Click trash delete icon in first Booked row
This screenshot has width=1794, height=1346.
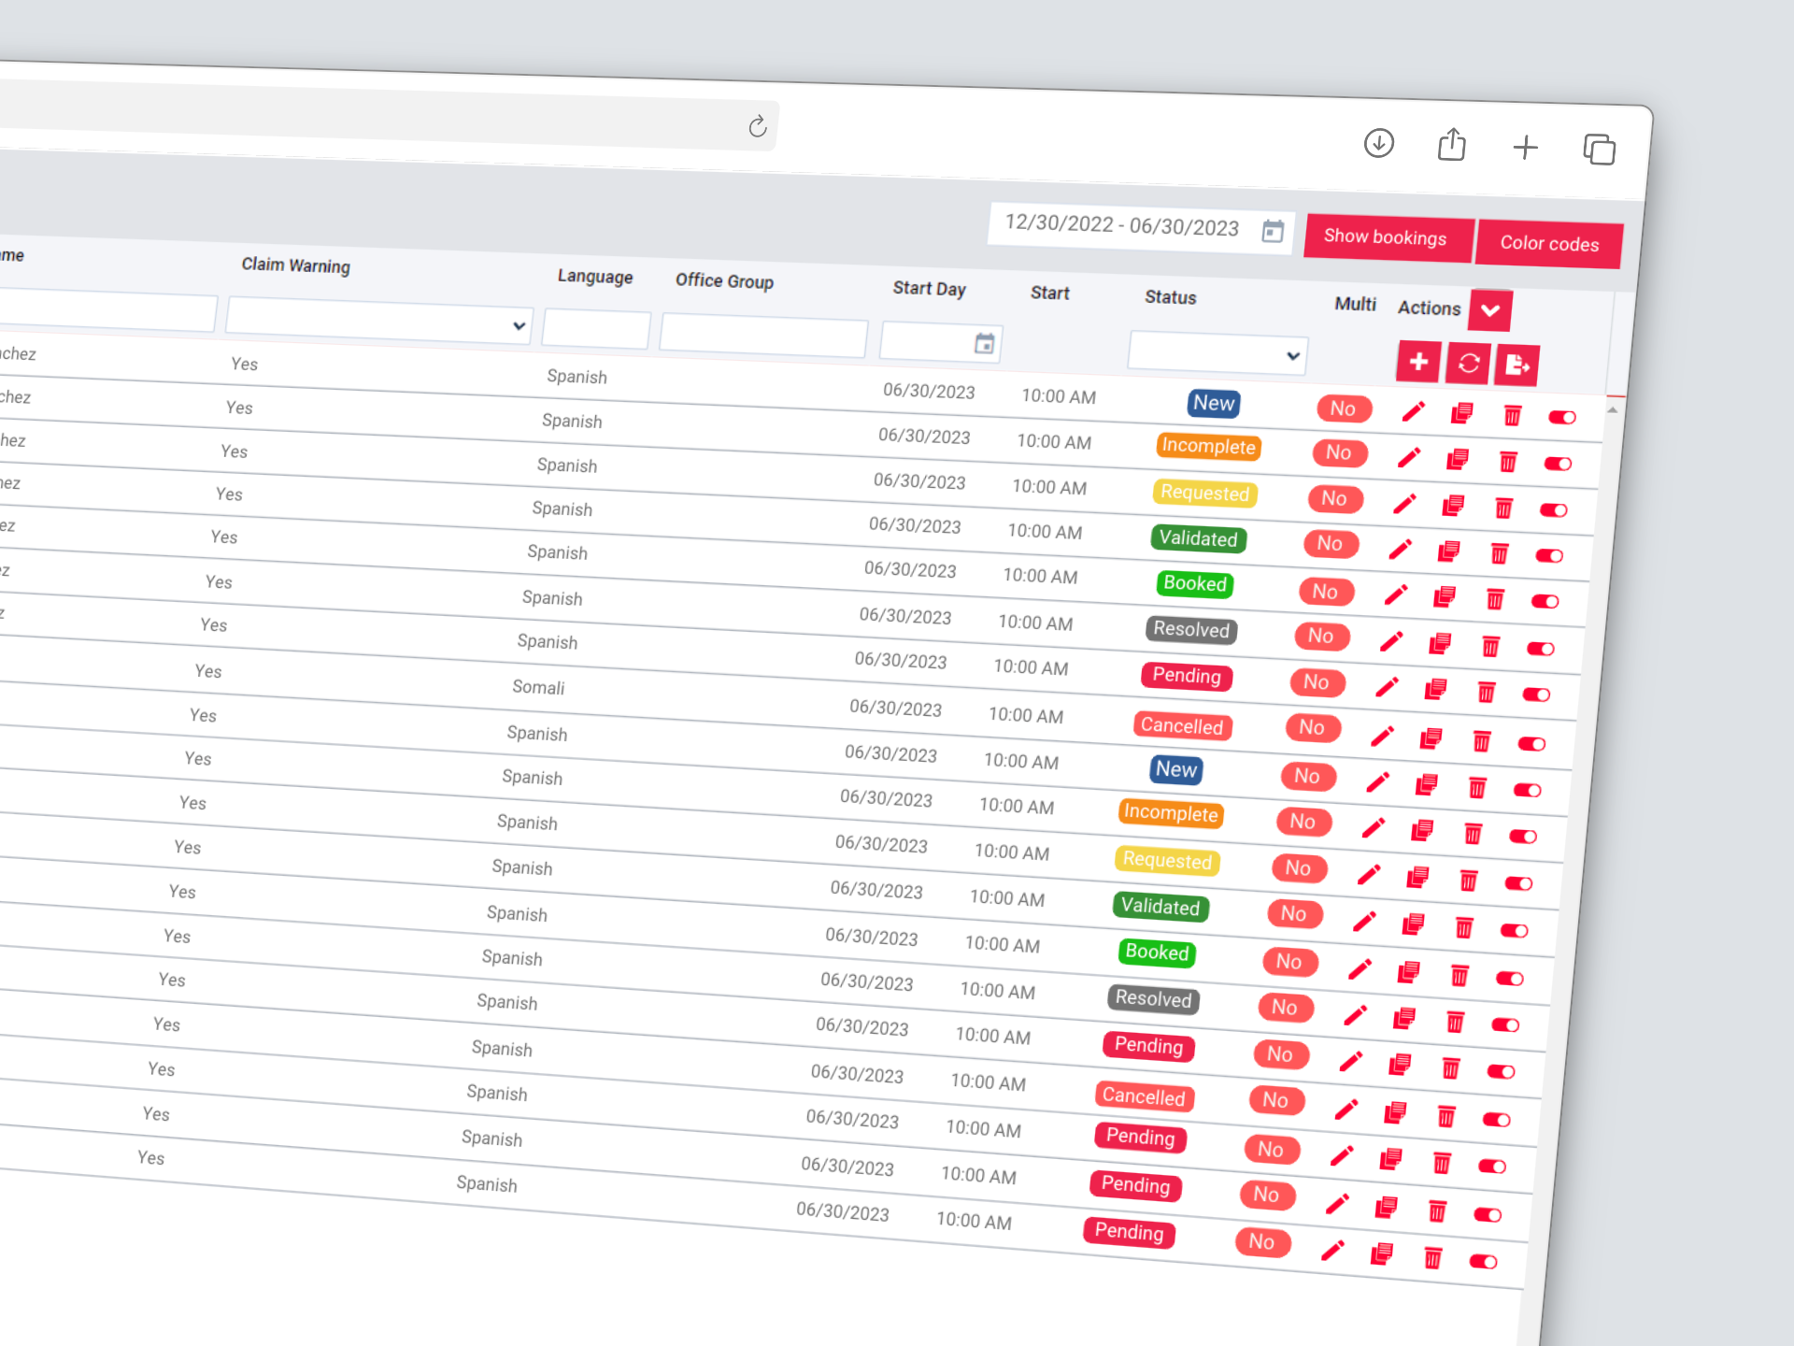(1495, 599)
